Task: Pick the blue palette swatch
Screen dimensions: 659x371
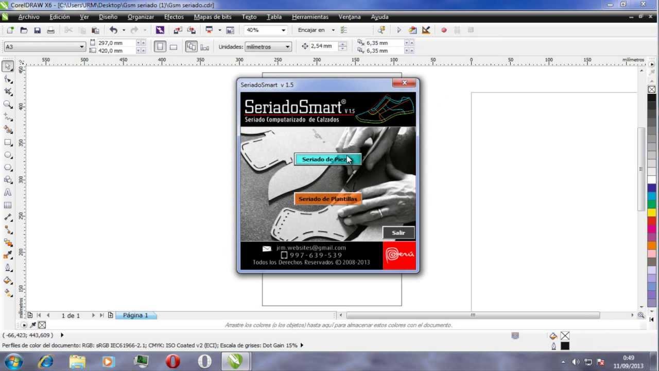Action: point(652,189)
